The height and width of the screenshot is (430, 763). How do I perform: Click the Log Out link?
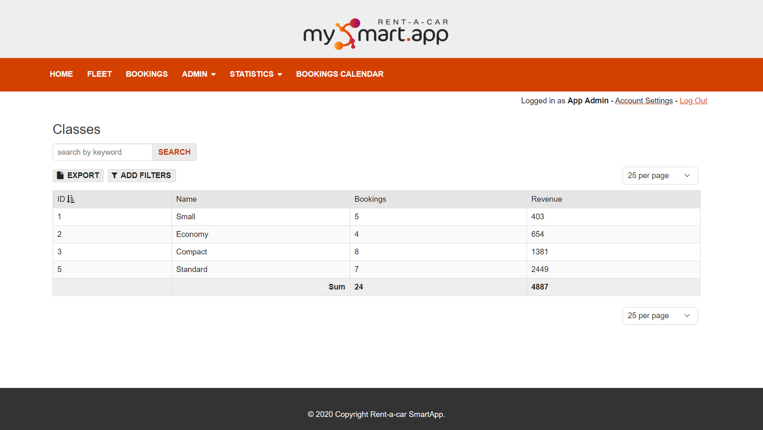coord(693,100)
